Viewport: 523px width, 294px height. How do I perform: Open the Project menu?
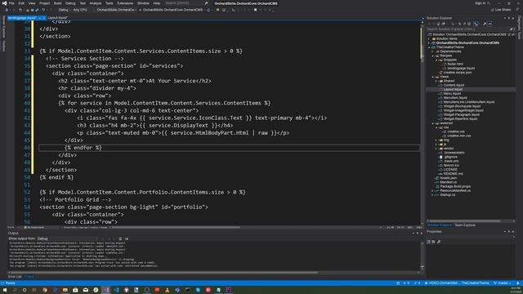tap(44, 3)
